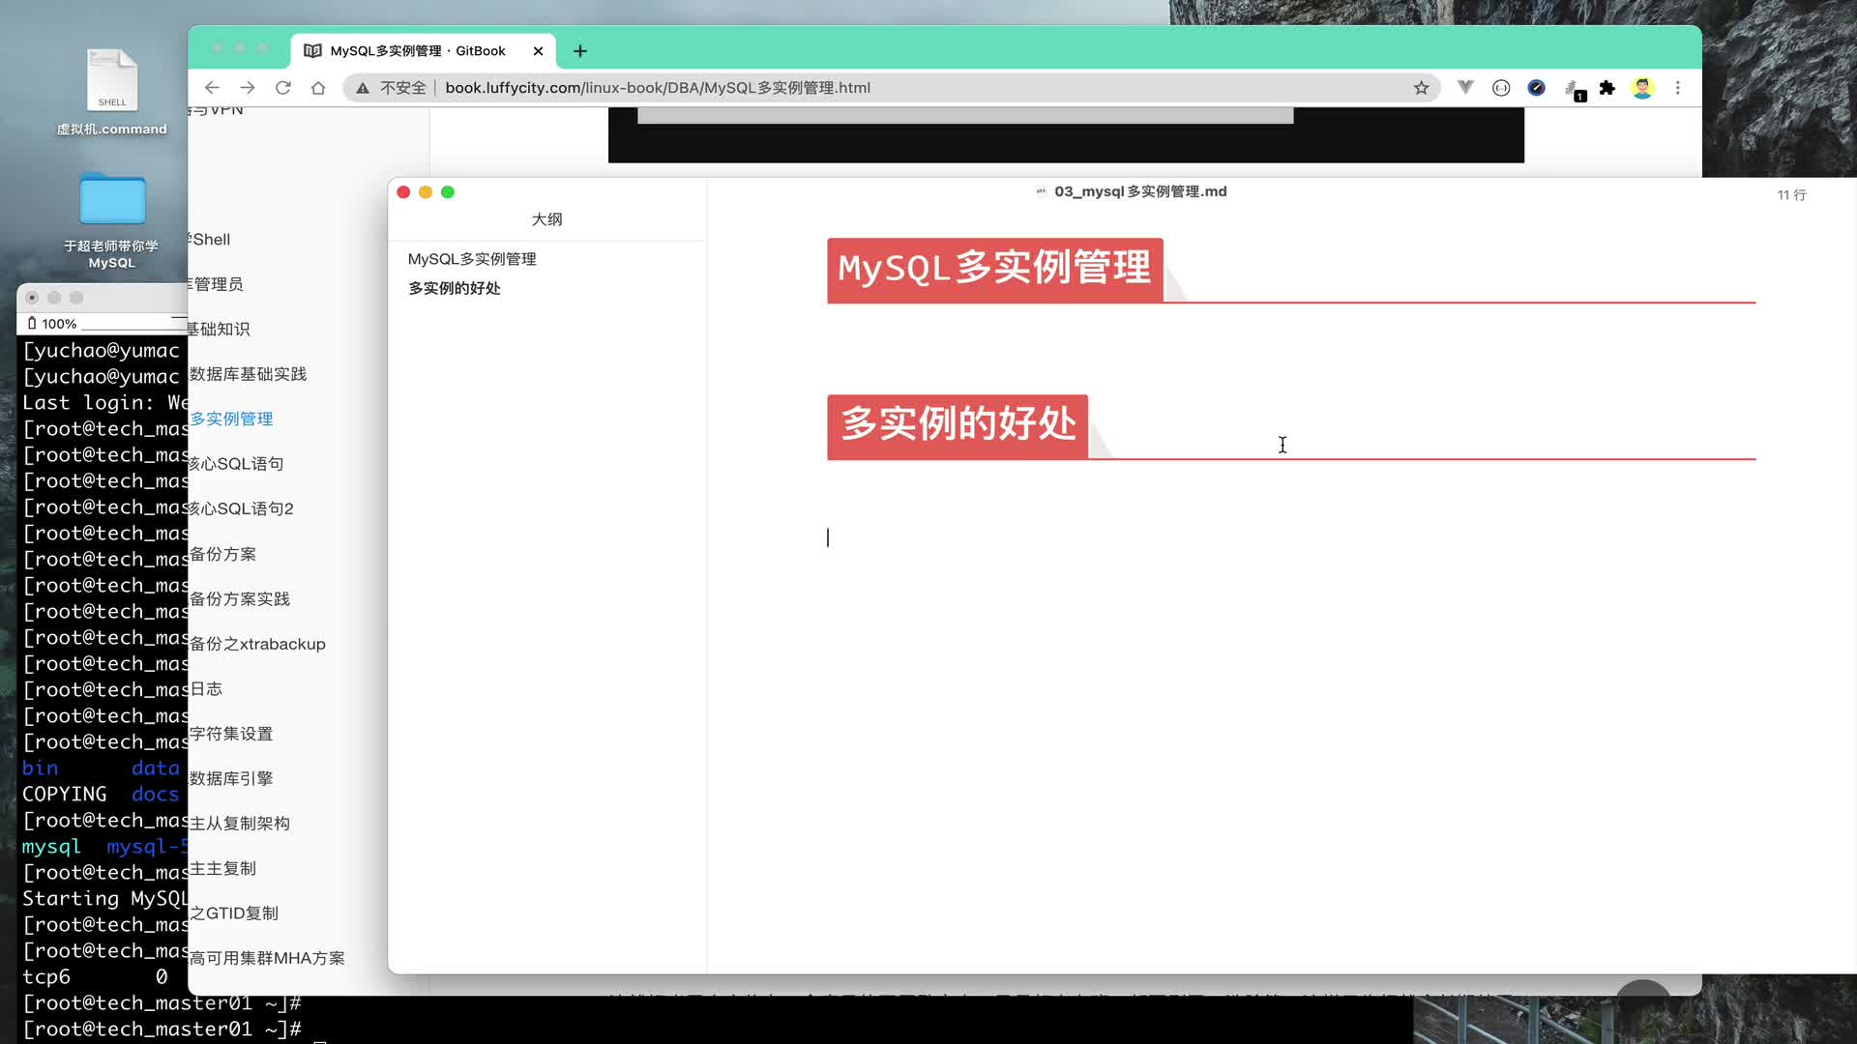1857x1044 pixels.
Task: Open the browser home page
Action: click(x=318, y=88)
